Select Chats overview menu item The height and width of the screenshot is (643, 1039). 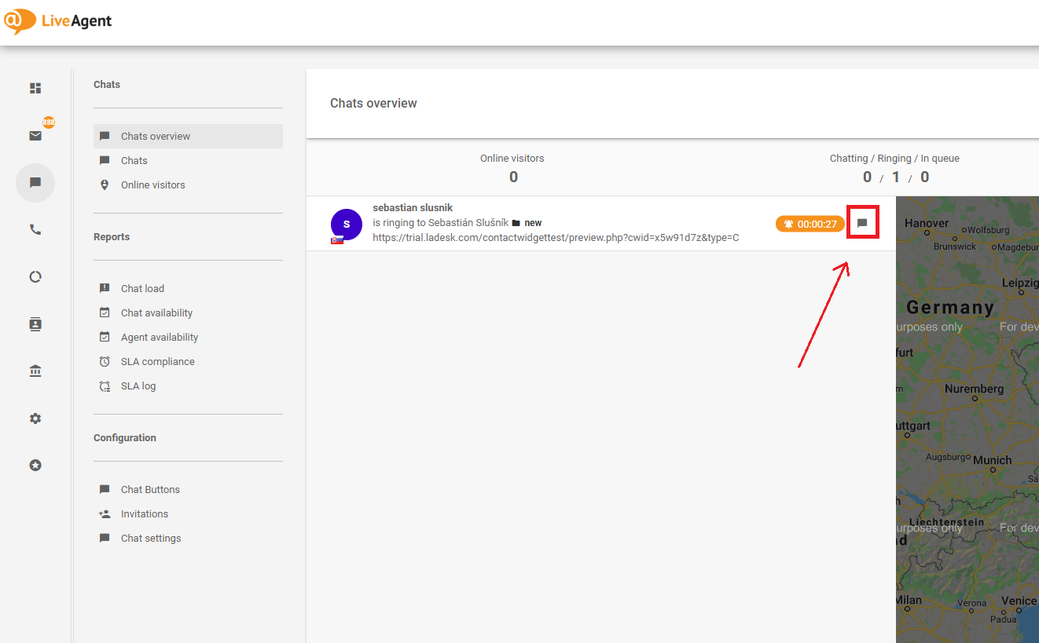coord(156,136)
